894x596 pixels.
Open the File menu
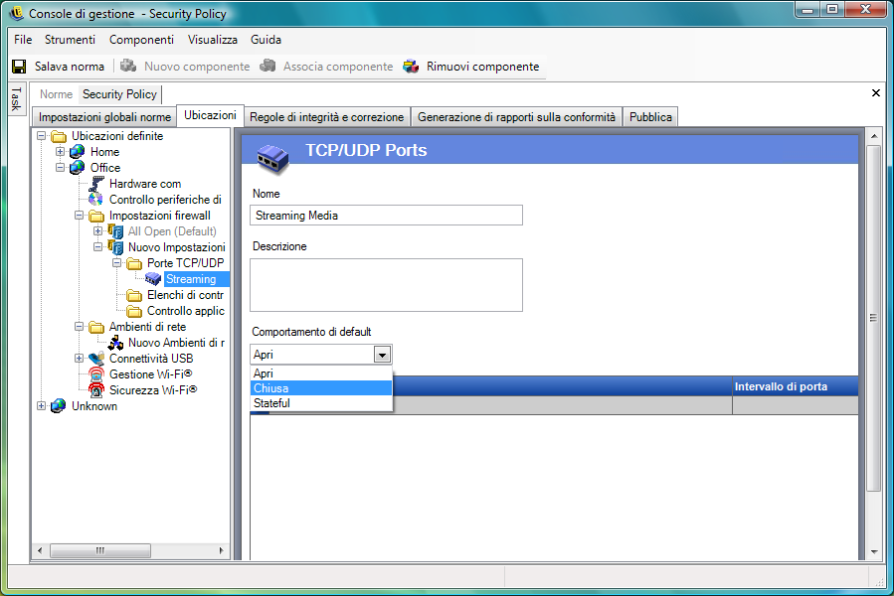point(23,40)
